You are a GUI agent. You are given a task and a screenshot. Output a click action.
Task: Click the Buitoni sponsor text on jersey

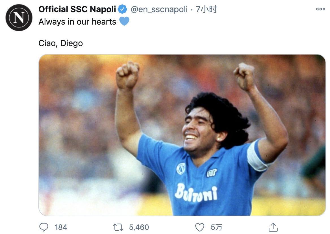[x=196, y=193]
